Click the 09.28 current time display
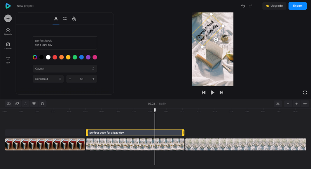The width and height of the screenshot is (311, 169). [x=151, y=104]
